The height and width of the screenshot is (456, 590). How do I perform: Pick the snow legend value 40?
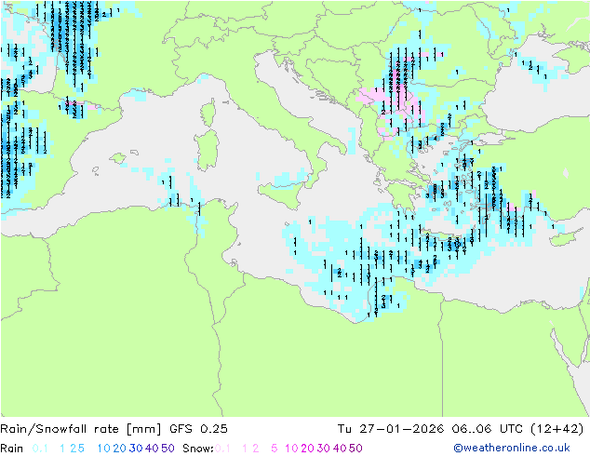[340, 449]
